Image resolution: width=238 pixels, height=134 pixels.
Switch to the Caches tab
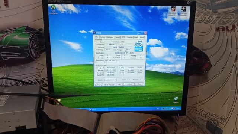tap(103, 37)
